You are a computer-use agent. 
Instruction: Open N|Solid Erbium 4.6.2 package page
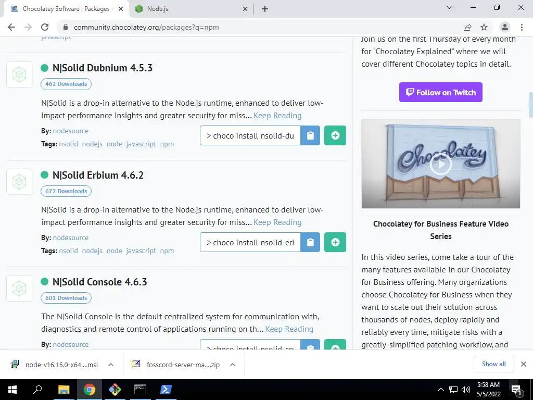98,175
